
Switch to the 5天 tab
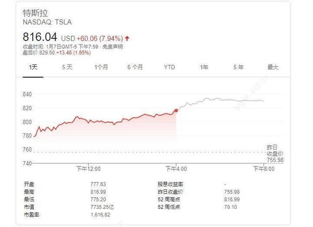tap(67, 67)
